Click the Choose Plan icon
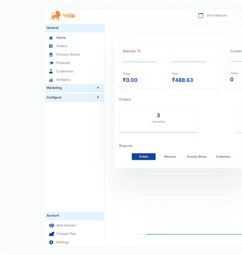This screenshot has width=242, height=255. 52,234
